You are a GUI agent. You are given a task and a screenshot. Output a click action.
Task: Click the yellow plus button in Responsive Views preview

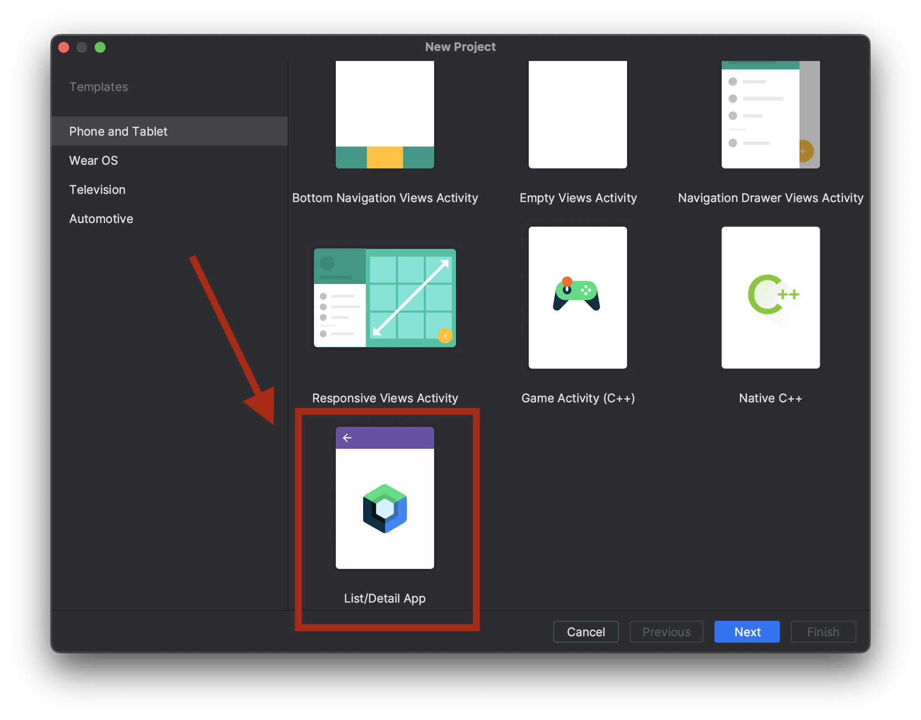coord(445,336)
